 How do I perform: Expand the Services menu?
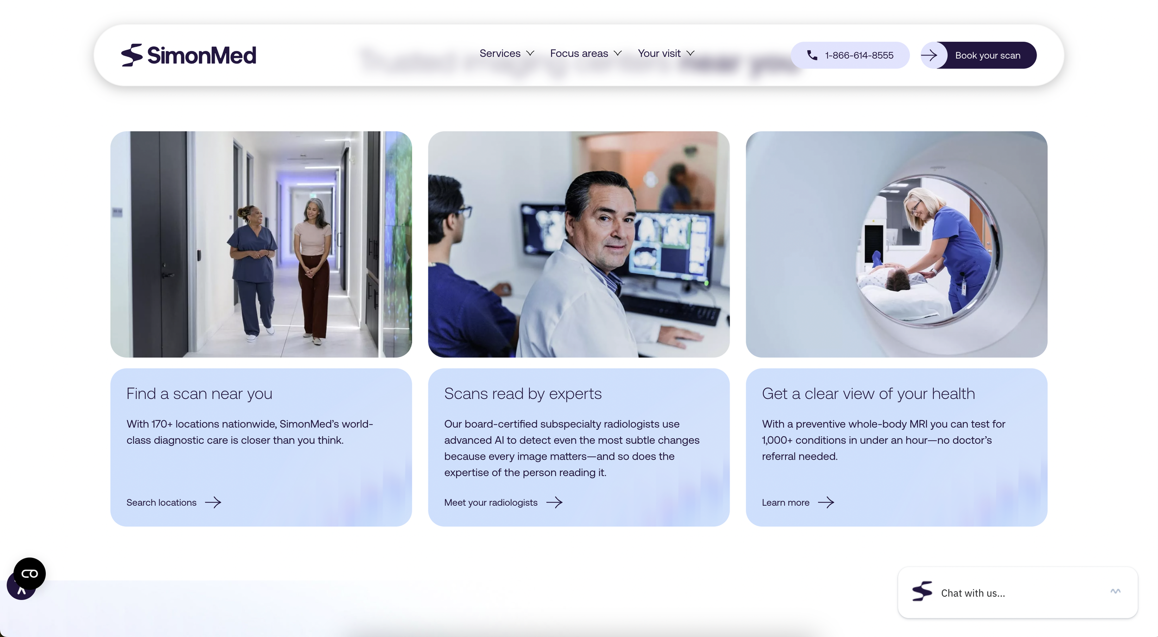point(507,53)
